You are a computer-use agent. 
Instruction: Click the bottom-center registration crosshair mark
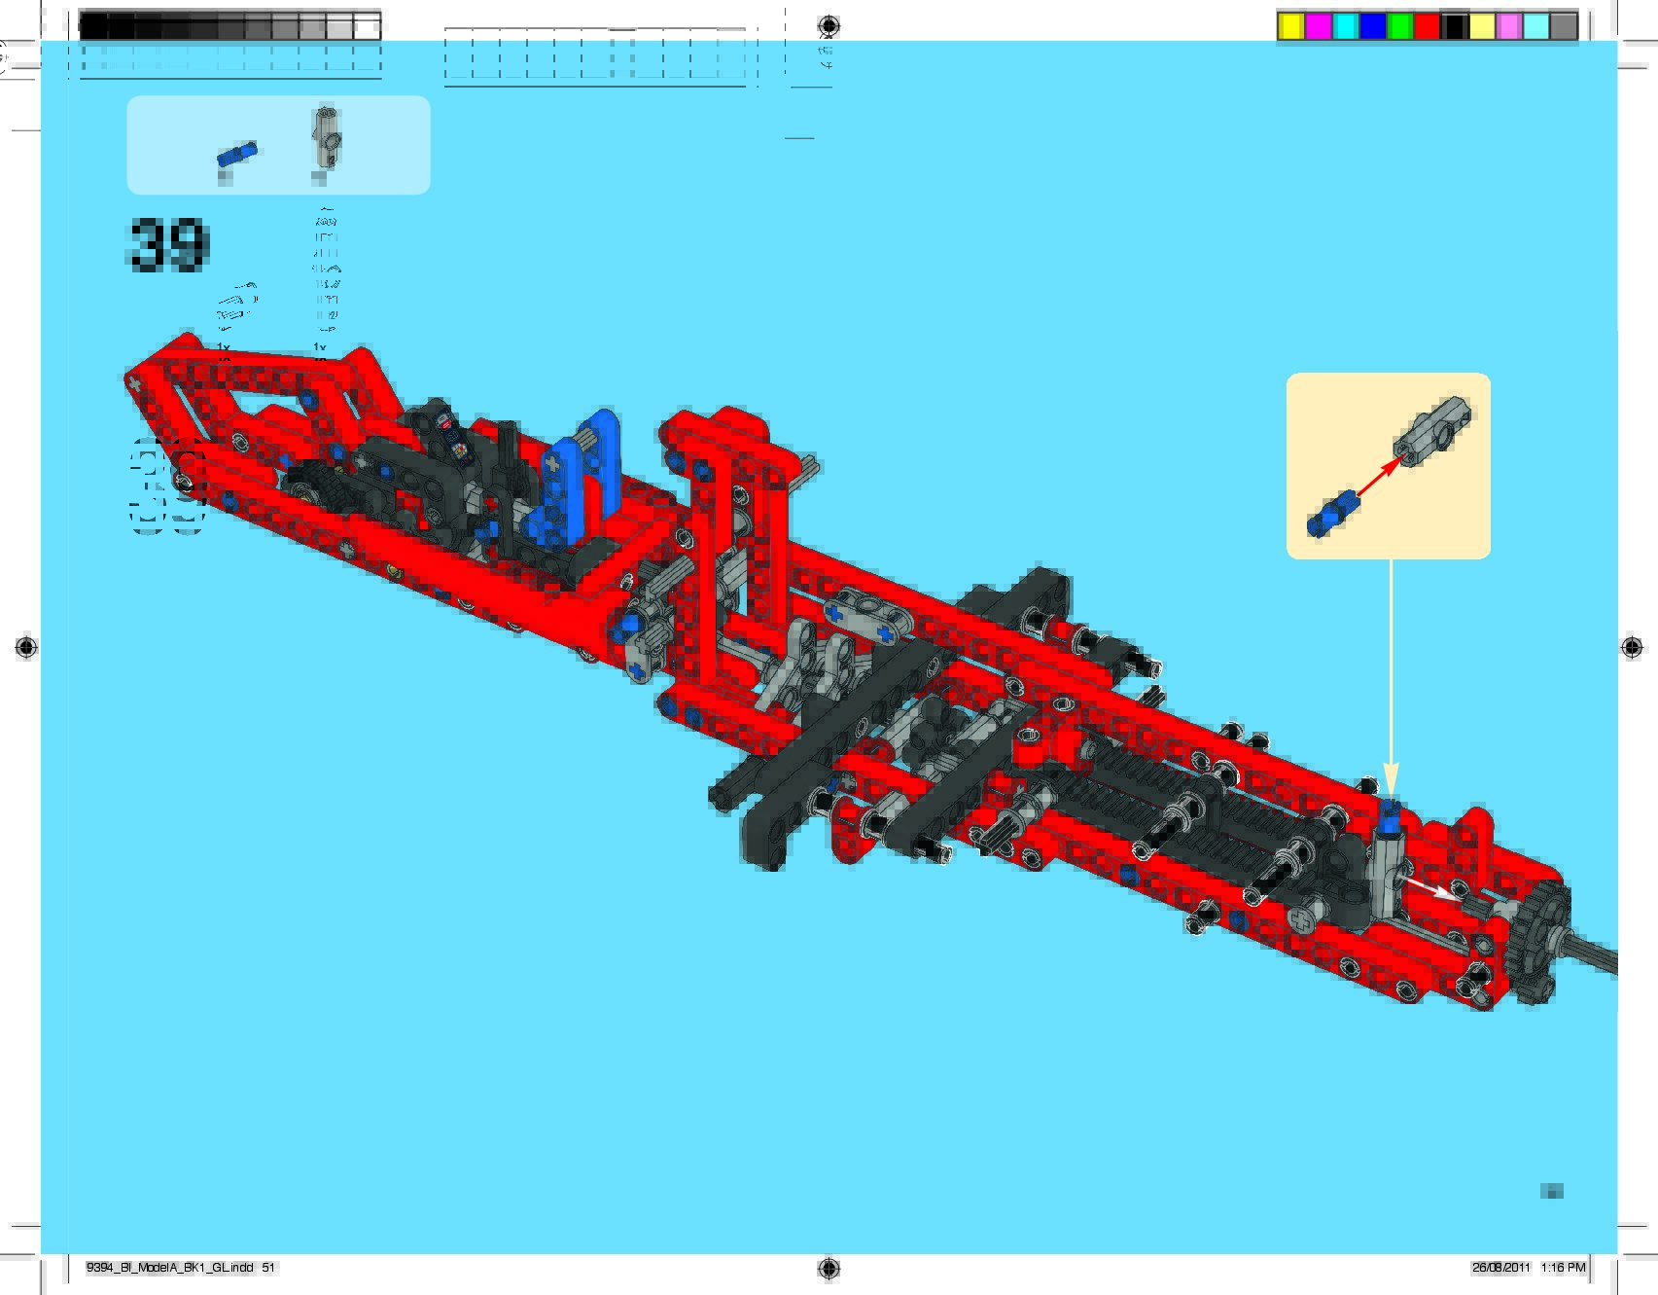tap(829, 1267)
